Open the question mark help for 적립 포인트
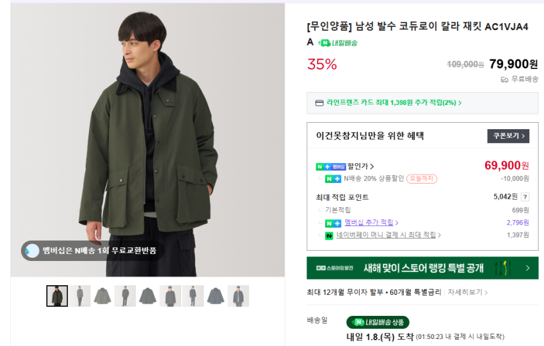Viewport: 544px width, 346px height. (x=525, y=197)
